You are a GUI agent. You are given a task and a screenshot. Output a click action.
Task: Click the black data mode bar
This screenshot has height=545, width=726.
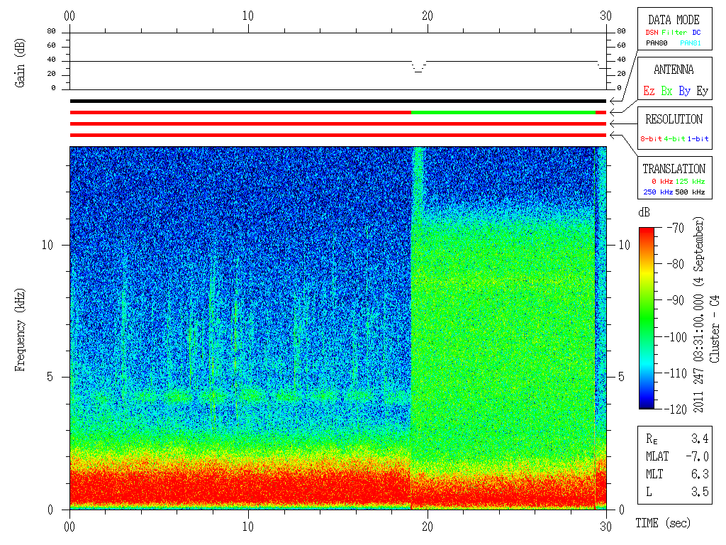338,101
